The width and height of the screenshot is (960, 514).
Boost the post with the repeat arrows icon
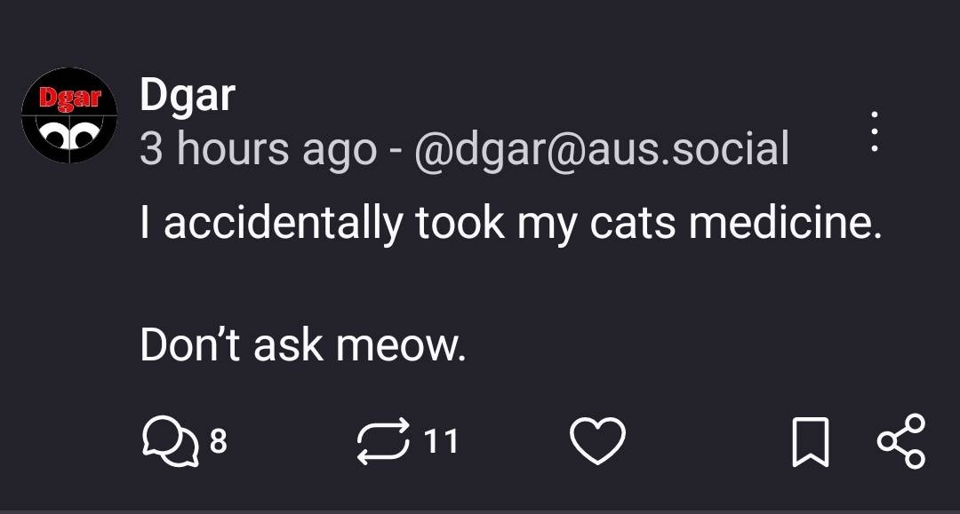[382, 441]
